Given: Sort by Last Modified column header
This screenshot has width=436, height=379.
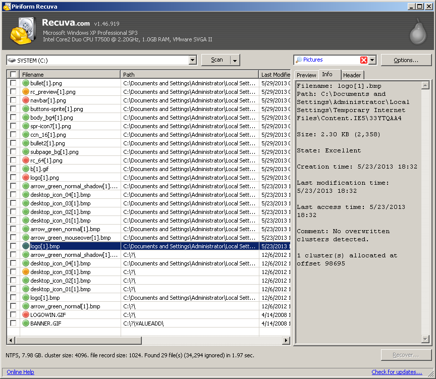Looking at the screenshot, I should [275, 75].
